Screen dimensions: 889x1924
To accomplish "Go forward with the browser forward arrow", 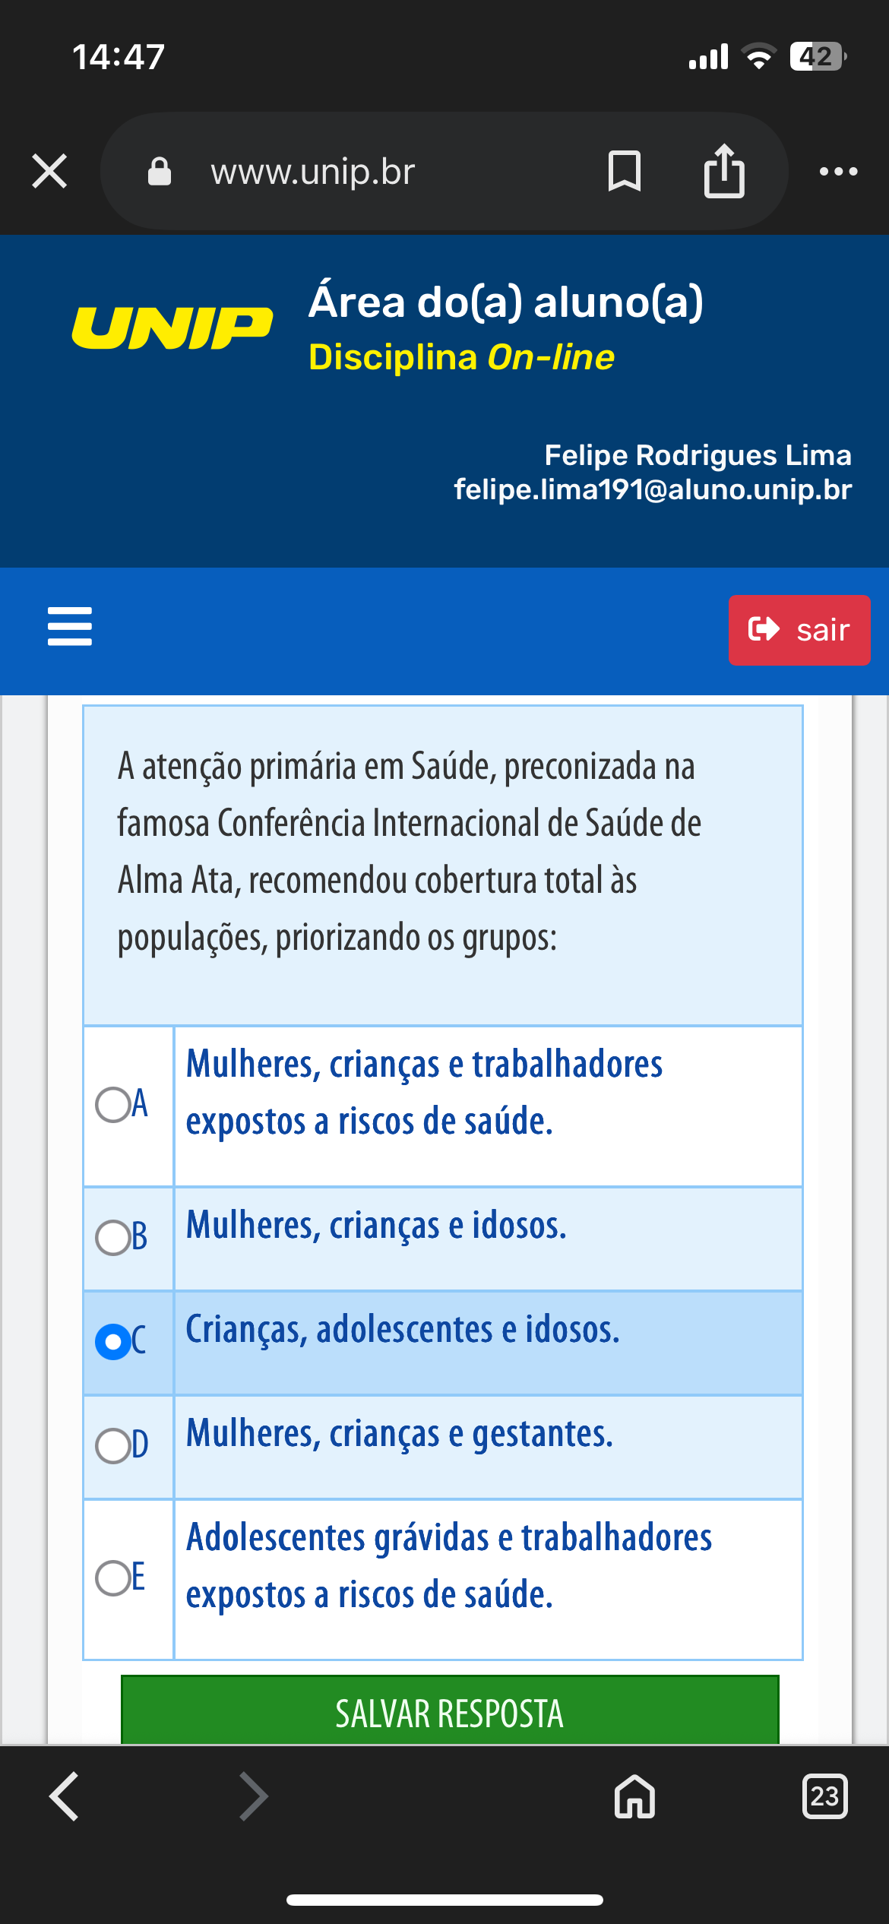I will click(x=253, y=1796).
